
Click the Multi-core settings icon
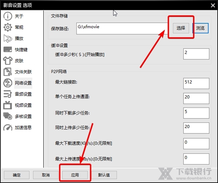click(x=8, y=116)
